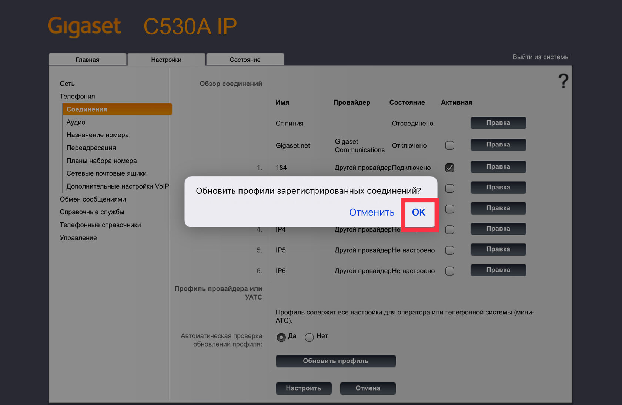The image size is (622, 405).
Task: Open Сеть in the sidebar
Action: coord(67,84)
